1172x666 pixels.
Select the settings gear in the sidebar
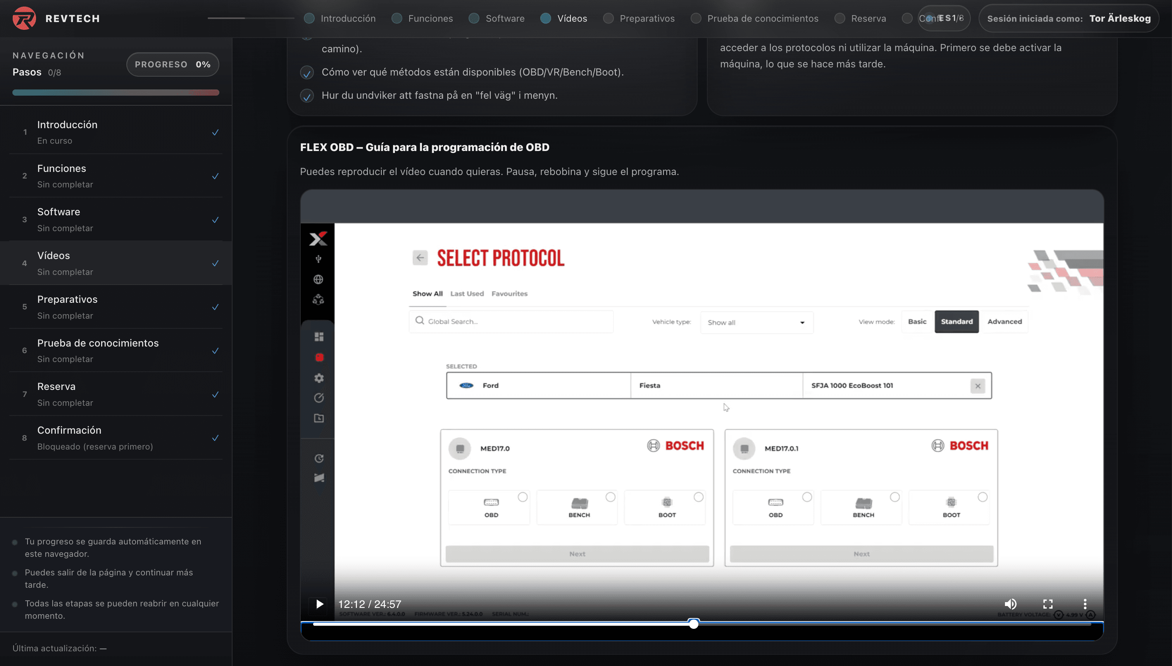(x=319, y=378)
